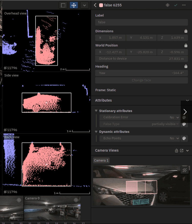The height and width of the screenshot is (224, 192).
Task: Click the Dimensions X value 1.857 m
Action: point(110,38)
